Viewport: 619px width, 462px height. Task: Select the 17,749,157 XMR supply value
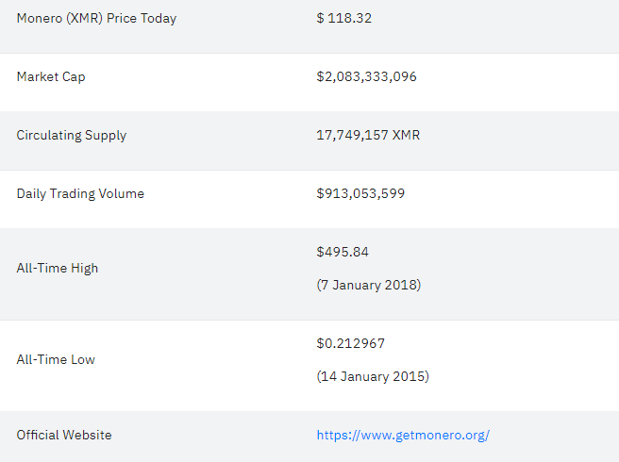(x=368, y=135)
